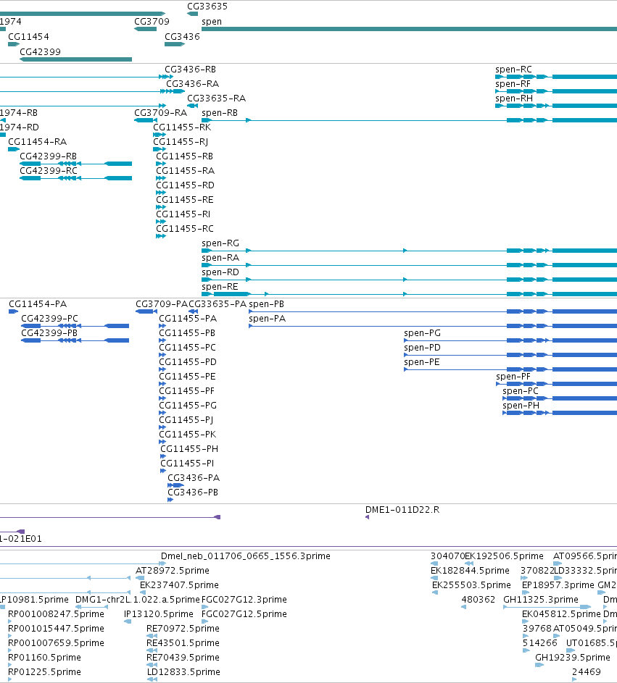This screenshot has height=683, width=617.
Task: Select protein spen-PG
Action: pos(510,340)
